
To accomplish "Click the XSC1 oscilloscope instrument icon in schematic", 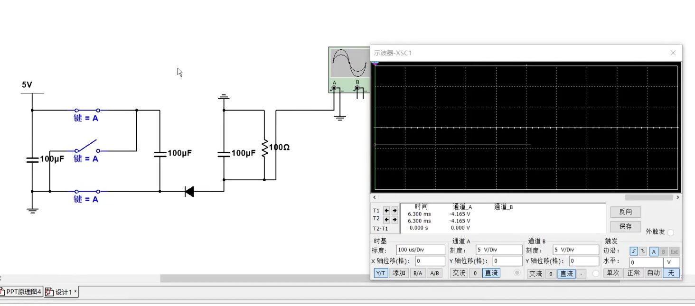I will (x=349, y=70).
